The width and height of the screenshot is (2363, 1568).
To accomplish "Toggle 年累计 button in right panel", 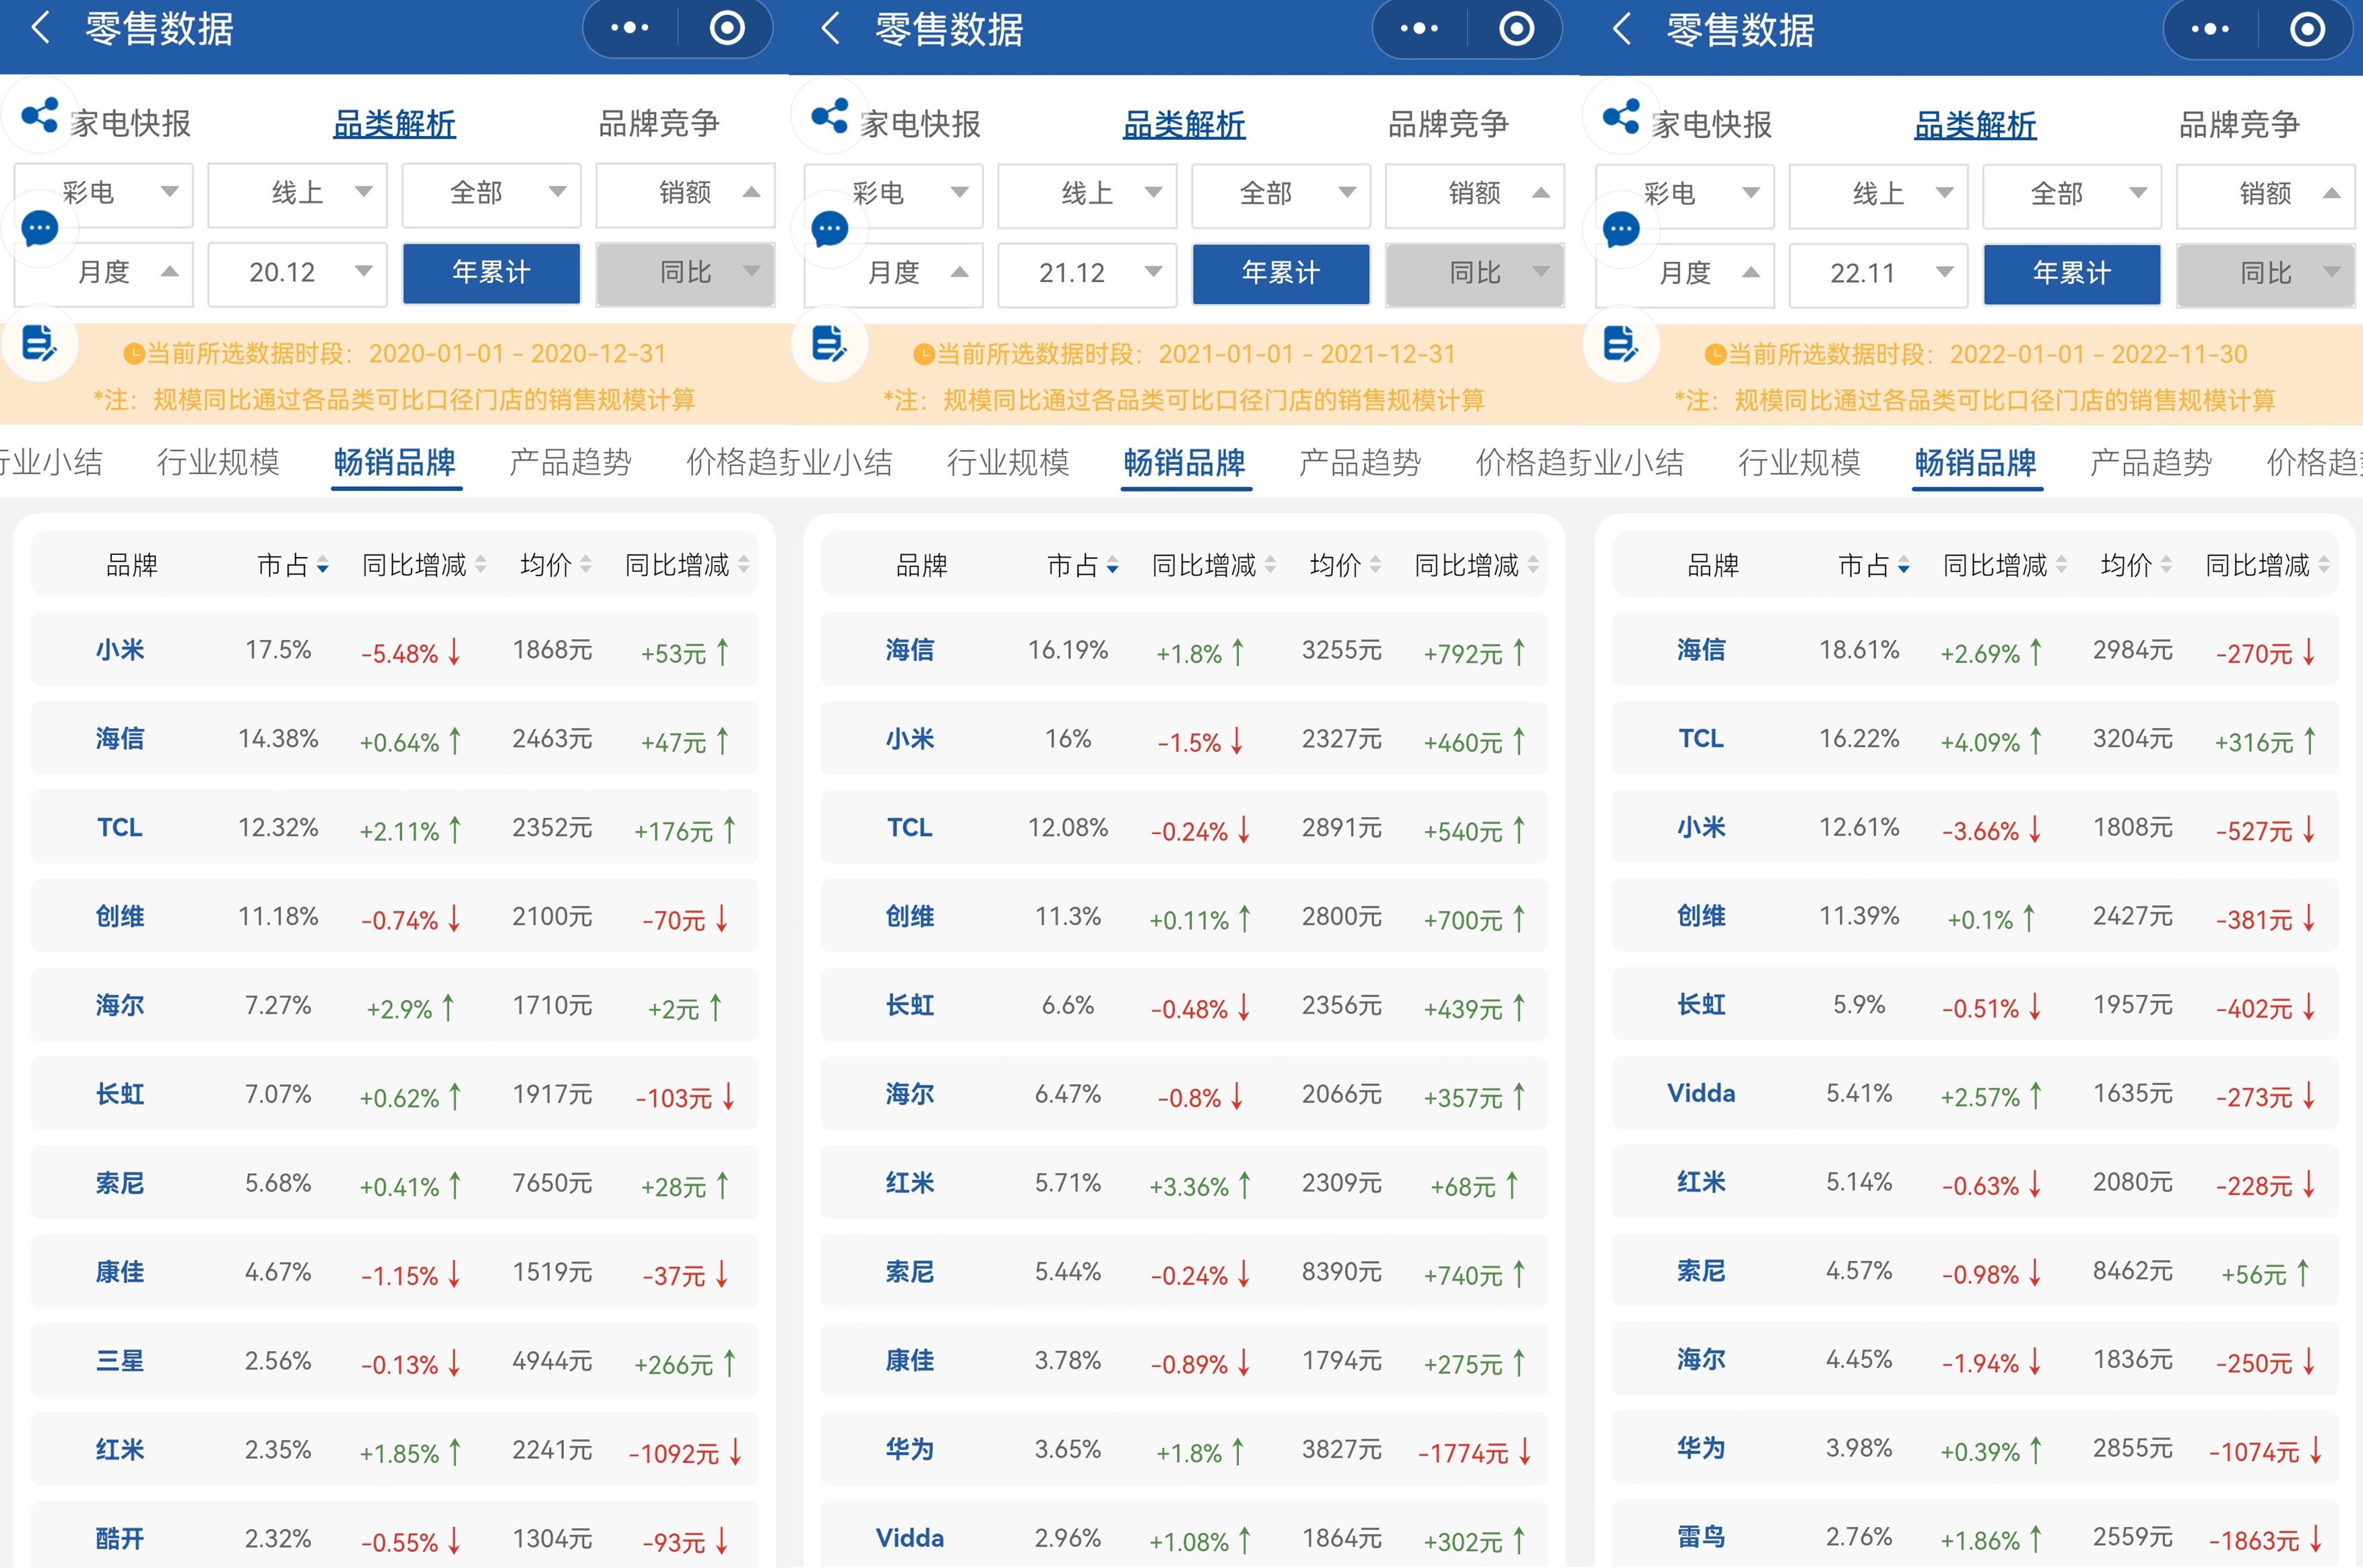I will 2072,273.
